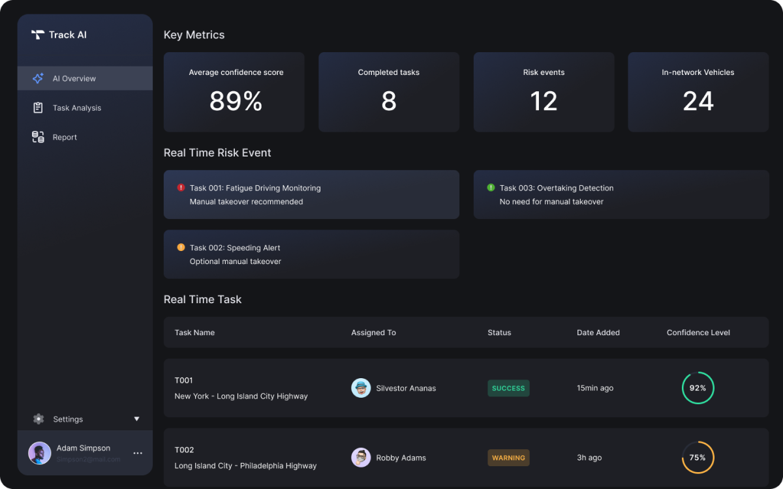The image size is (783, 489).
Task: Select the Completed tasks metric card
Action: coord(389,92)
